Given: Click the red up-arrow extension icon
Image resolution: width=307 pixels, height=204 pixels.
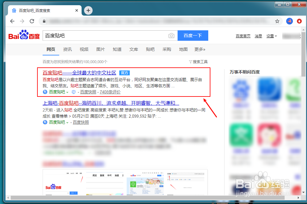Looking at the screenshot, I should 299,21.
